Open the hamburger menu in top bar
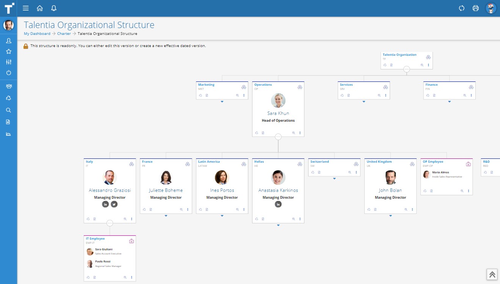Viewport: 500px width, 284px height. pos(26,8)
